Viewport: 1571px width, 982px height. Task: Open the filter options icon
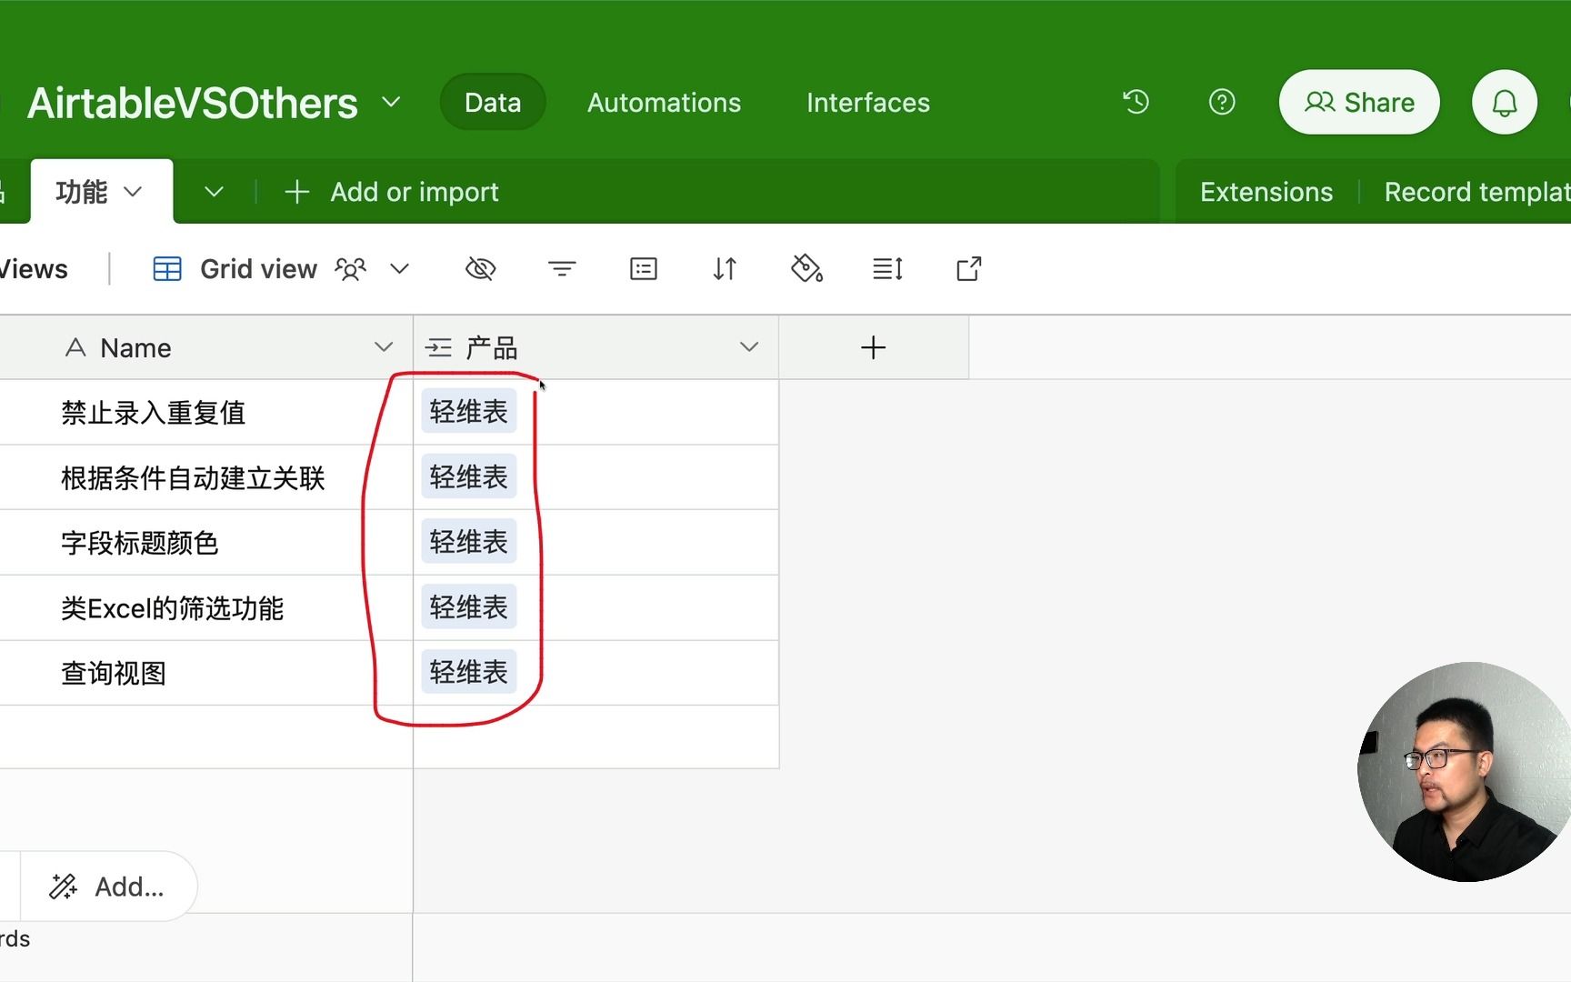click(562, 268)
